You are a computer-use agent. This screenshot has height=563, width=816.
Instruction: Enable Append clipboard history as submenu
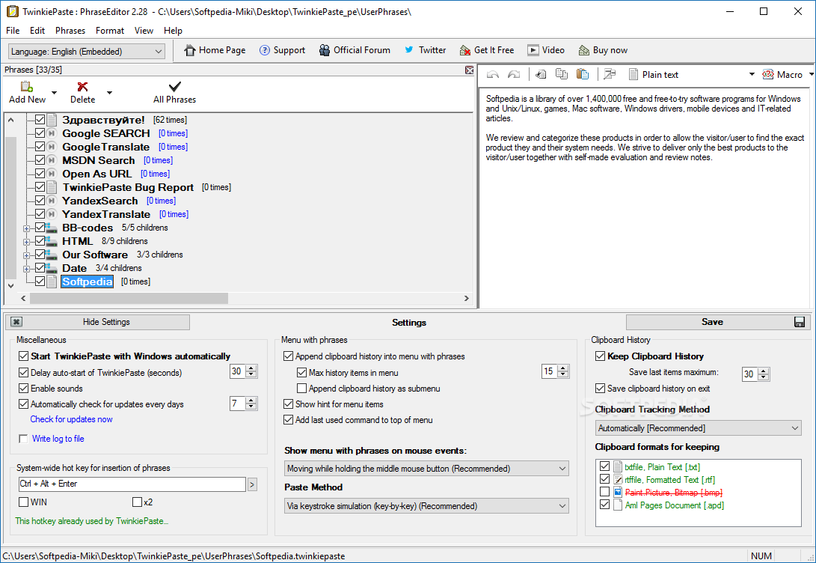click(x=301, y=388)
